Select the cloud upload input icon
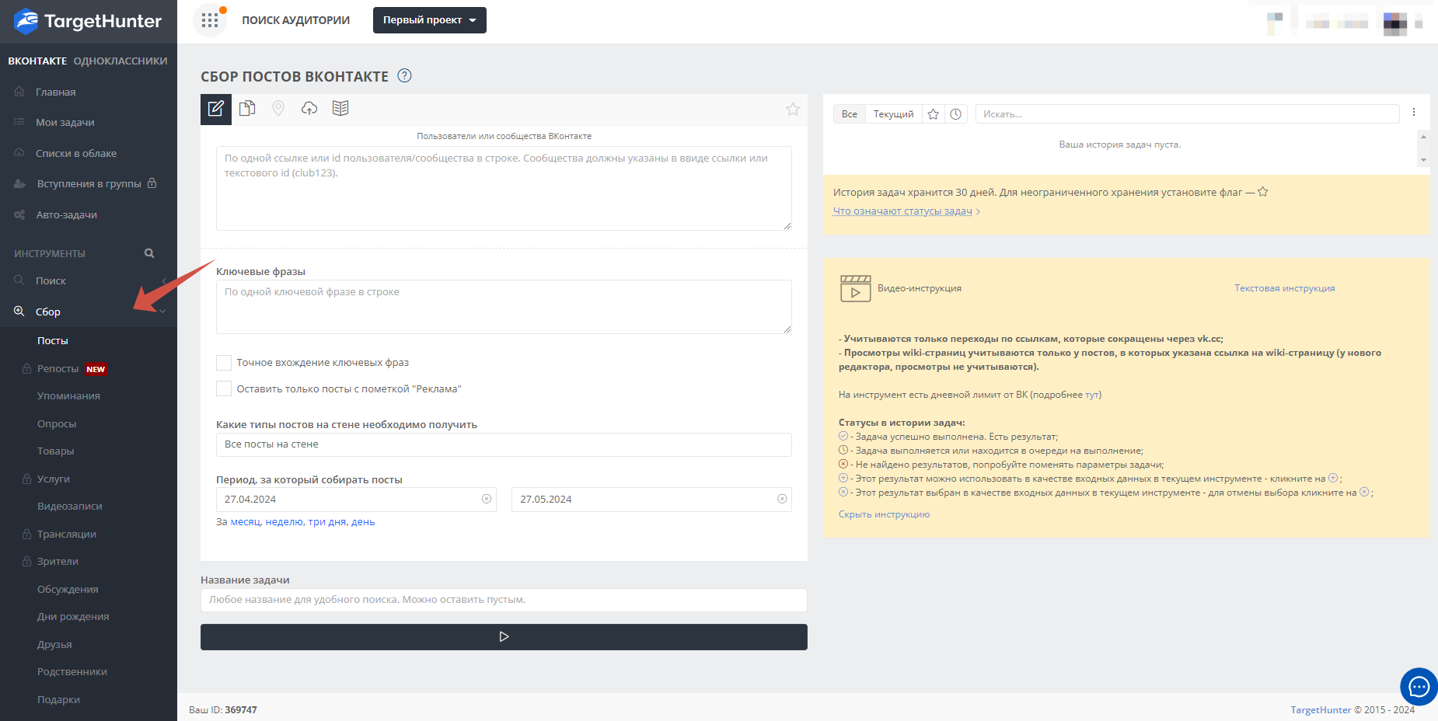The image size is (1438, 721). pyautogui.click(x=309, y=109)
